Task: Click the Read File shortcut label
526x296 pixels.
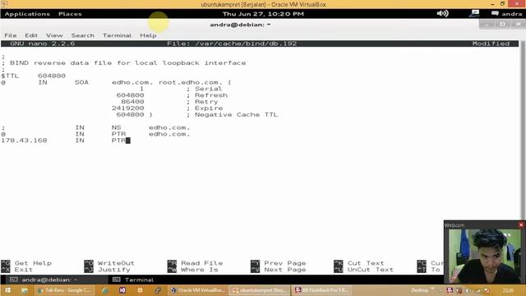Action: pos(202,263)
